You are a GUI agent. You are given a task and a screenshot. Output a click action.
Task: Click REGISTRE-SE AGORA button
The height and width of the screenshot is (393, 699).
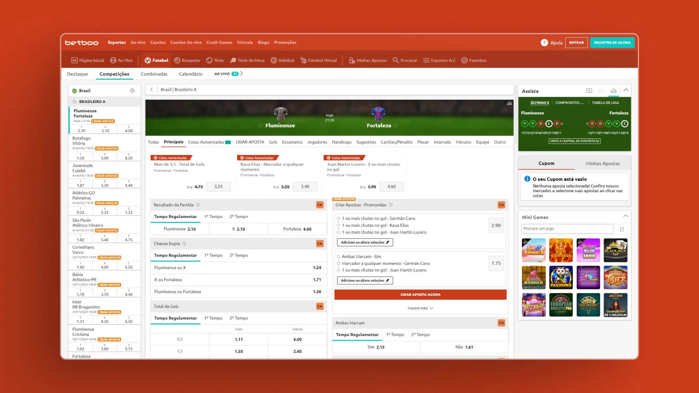click(612, 43)
